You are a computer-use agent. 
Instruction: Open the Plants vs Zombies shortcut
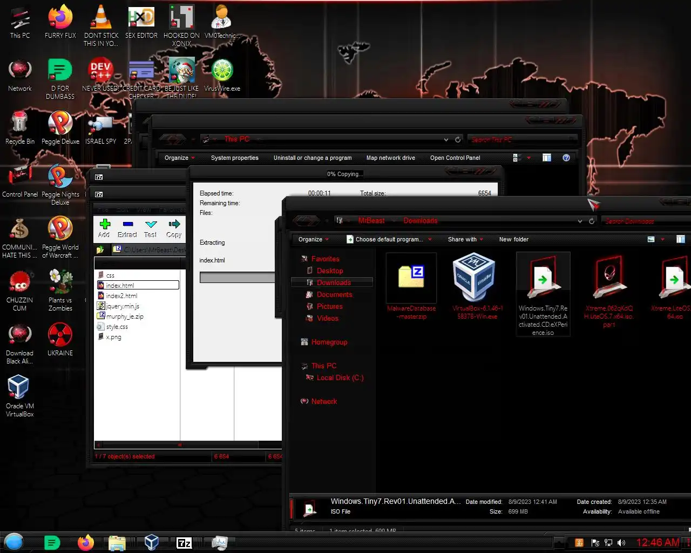(x=60, y=291)
